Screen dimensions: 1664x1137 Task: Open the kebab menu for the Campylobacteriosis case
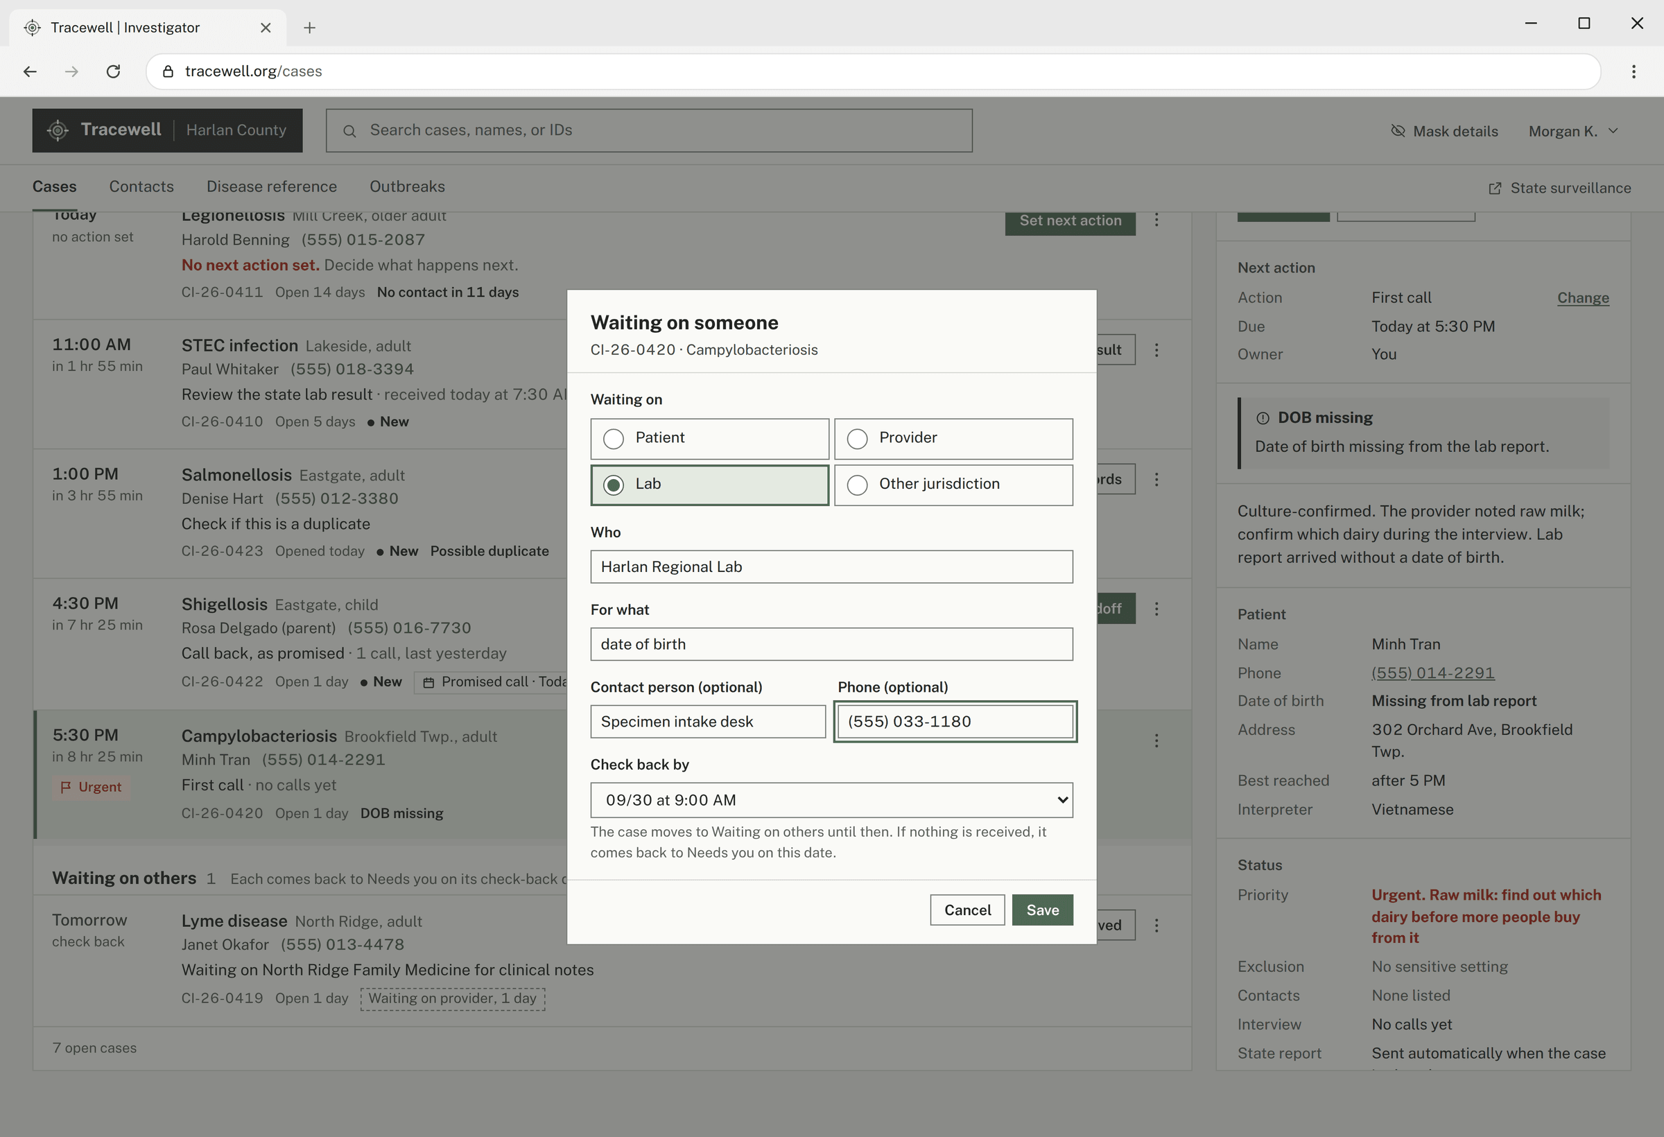pyautogui.click(x=1156, y=741)
